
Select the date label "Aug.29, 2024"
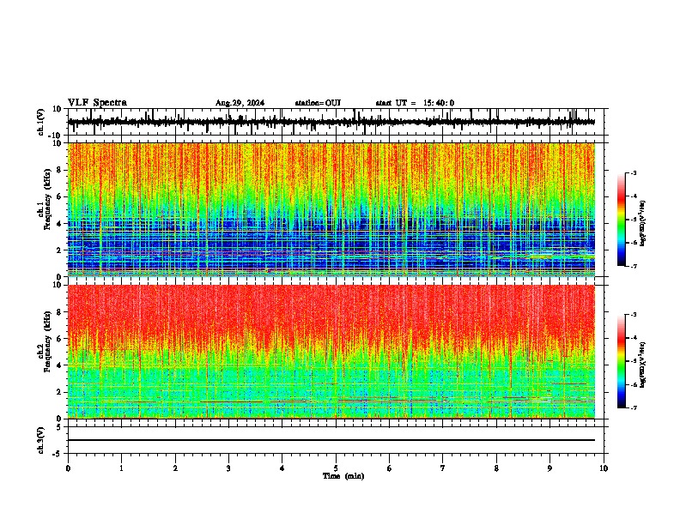coord(240,103)
